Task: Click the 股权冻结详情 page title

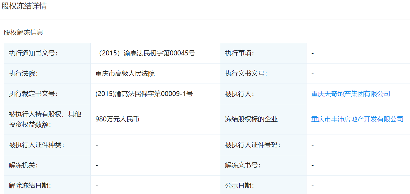Action: point(24,6)
